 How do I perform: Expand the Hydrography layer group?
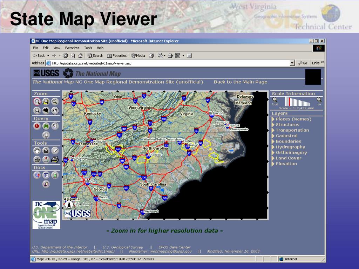[x=273, y=147]
